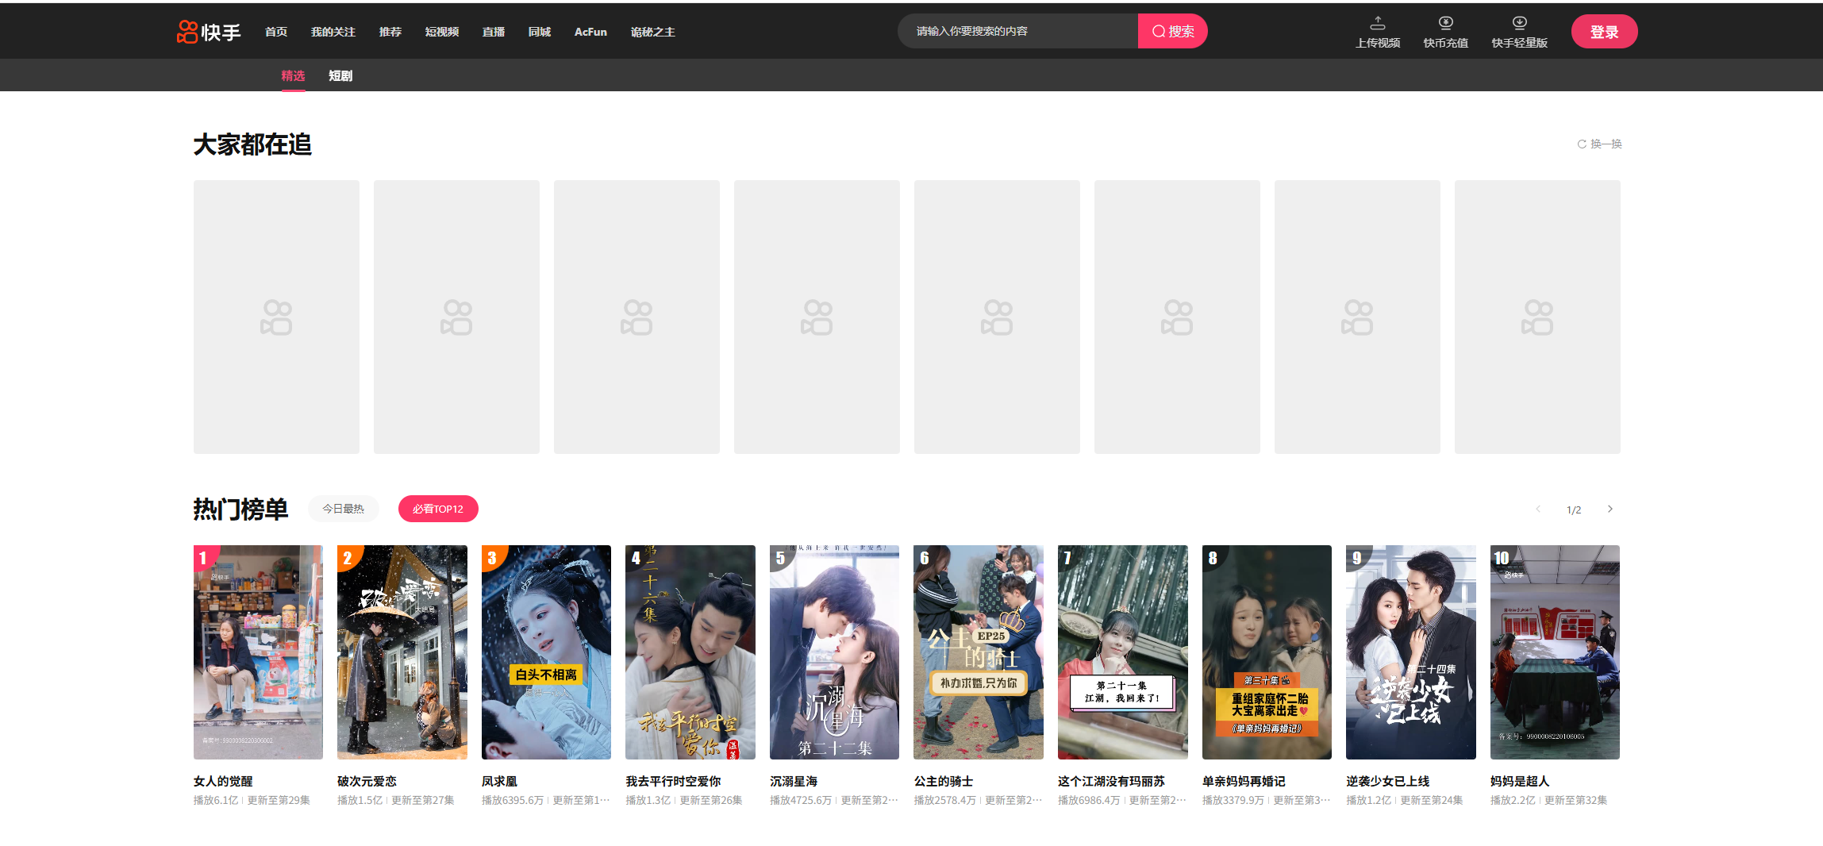
Task: Click the title text 妈妈是超人
Action: tap(1520, 782)
